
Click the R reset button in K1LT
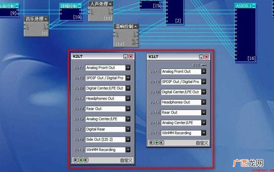click(x=151, y=143)
